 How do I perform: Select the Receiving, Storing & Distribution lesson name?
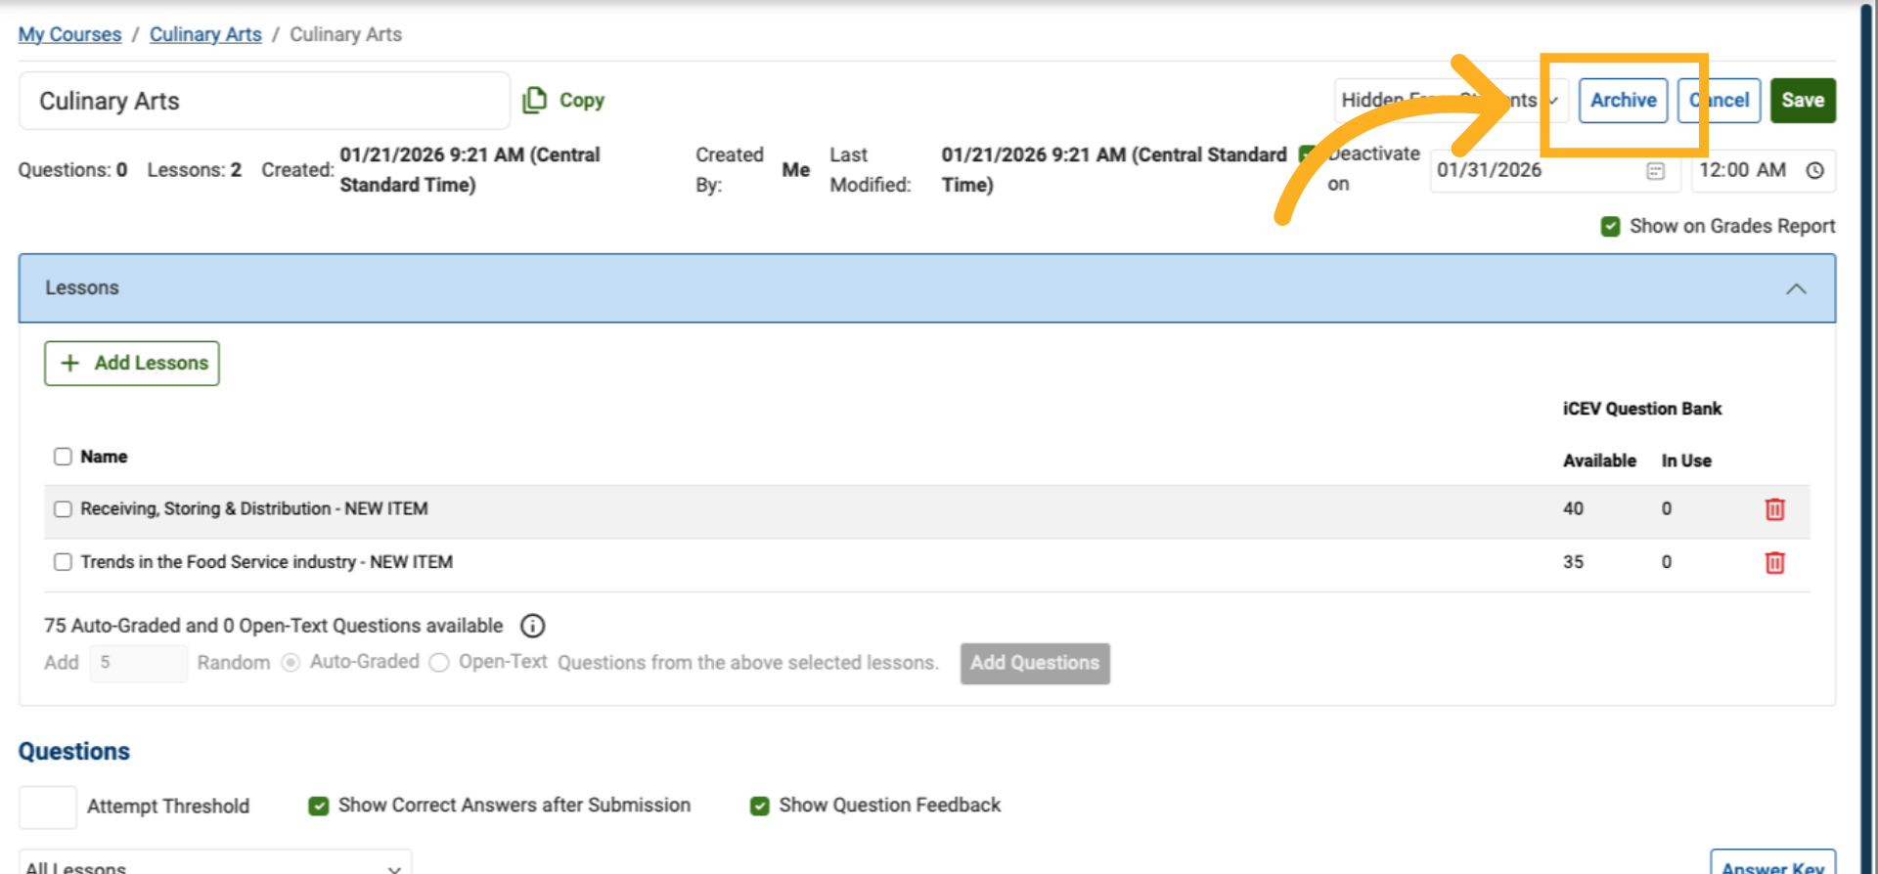click(x=254, y=509)
